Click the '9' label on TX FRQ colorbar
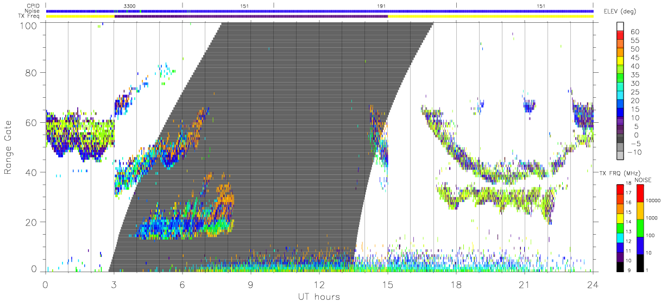Screen dimensions: 667x308 (629, 269)
